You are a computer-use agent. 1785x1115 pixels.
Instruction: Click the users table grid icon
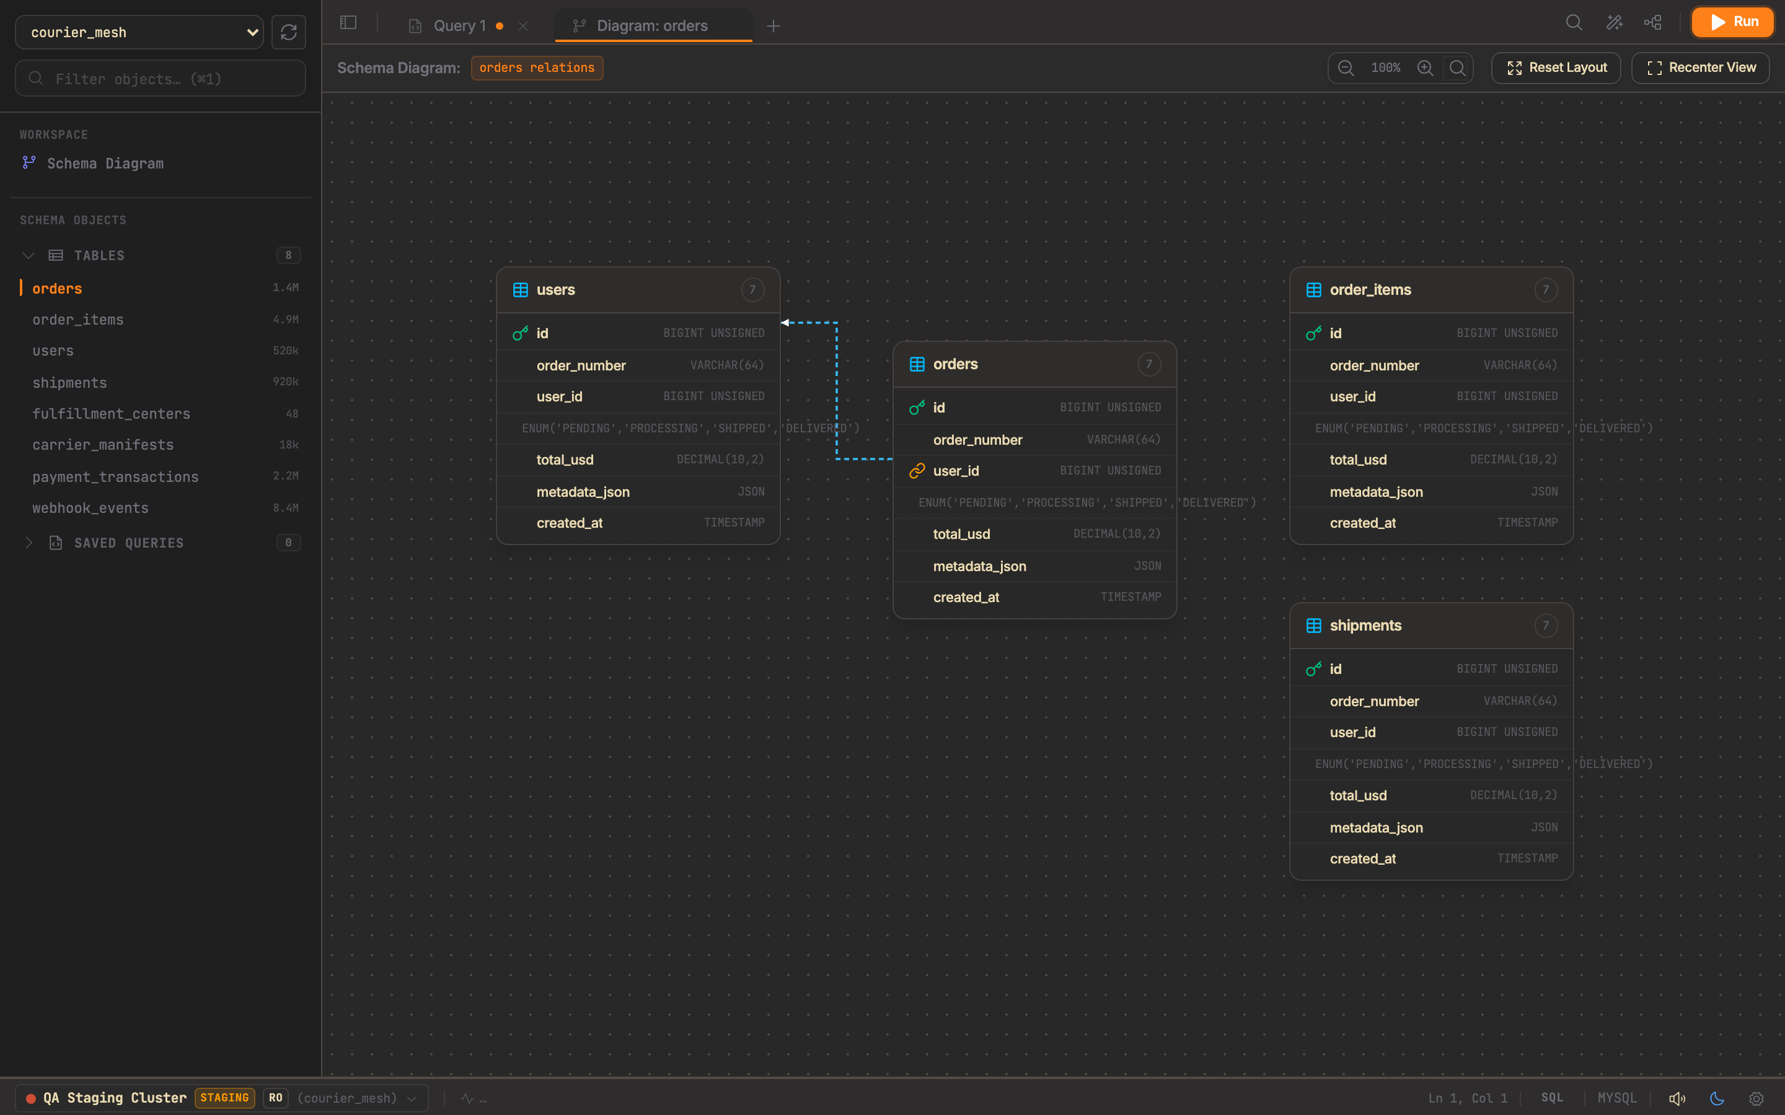[x=520, y=290]
